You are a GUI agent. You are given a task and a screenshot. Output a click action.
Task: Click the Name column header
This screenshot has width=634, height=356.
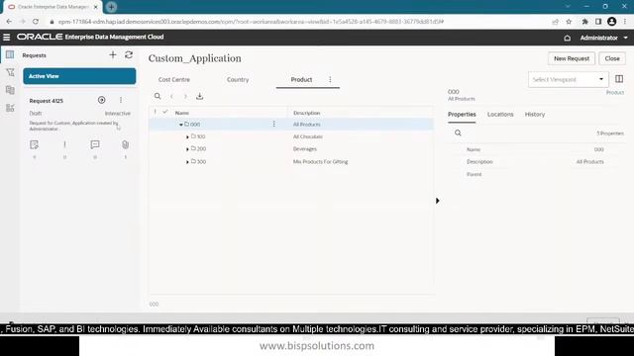point(182,113)
